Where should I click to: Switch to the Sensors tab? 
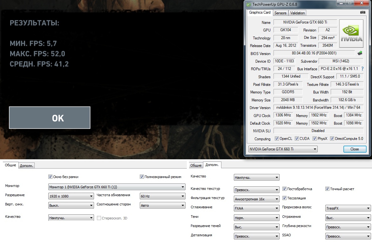coord(280,13)
